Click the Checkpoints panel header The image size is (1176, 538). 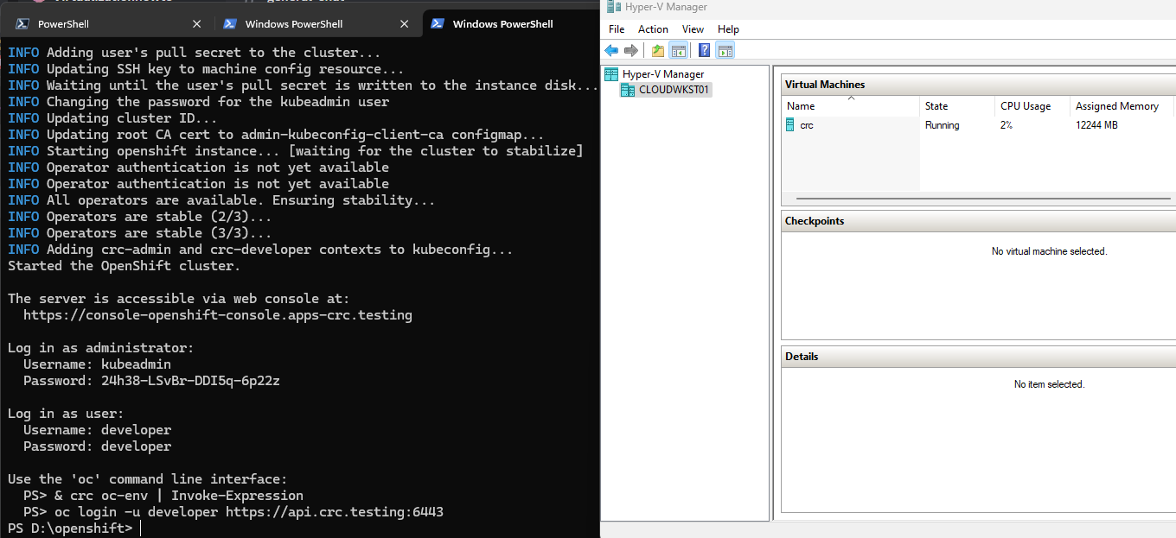click(978, 221)
